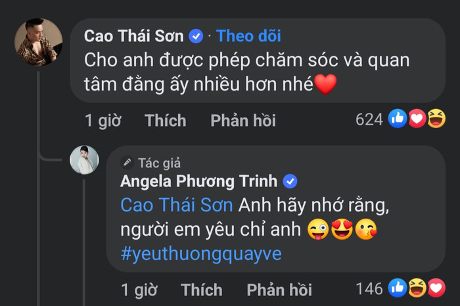The image size is (460, 306).
Task: Click the like reaction icon beside 146
Action: [398, 288]
